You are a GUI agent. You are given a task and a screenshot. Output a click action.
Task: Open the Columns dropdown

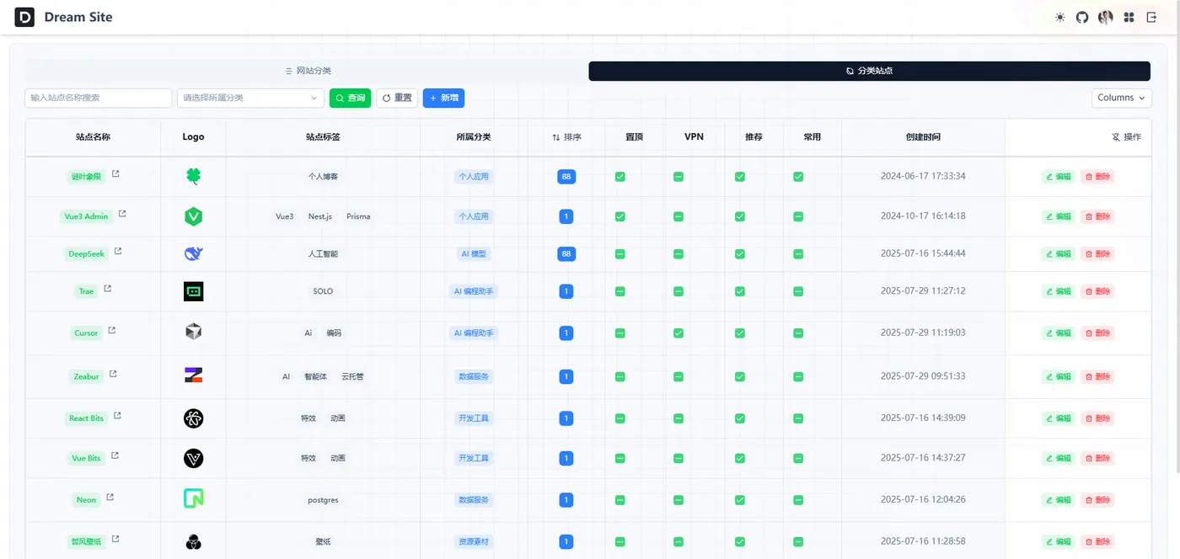click(x=1121, y=98)
